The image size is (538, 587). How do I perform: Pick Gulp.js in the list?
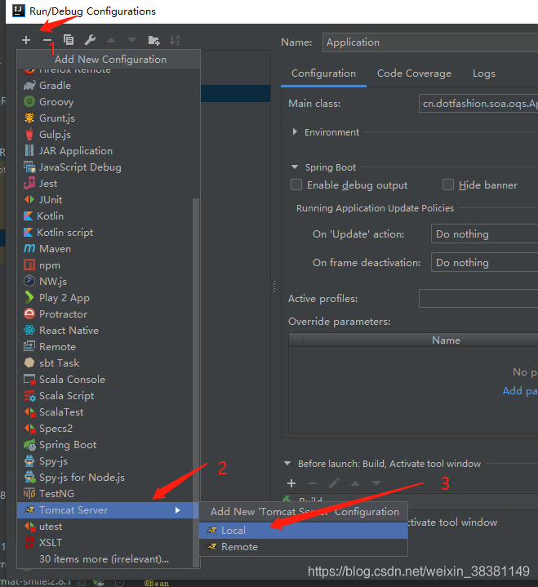pos(109,135)
